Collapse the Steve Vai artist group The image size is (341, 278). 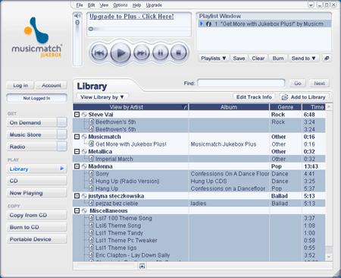click(77, 115)
